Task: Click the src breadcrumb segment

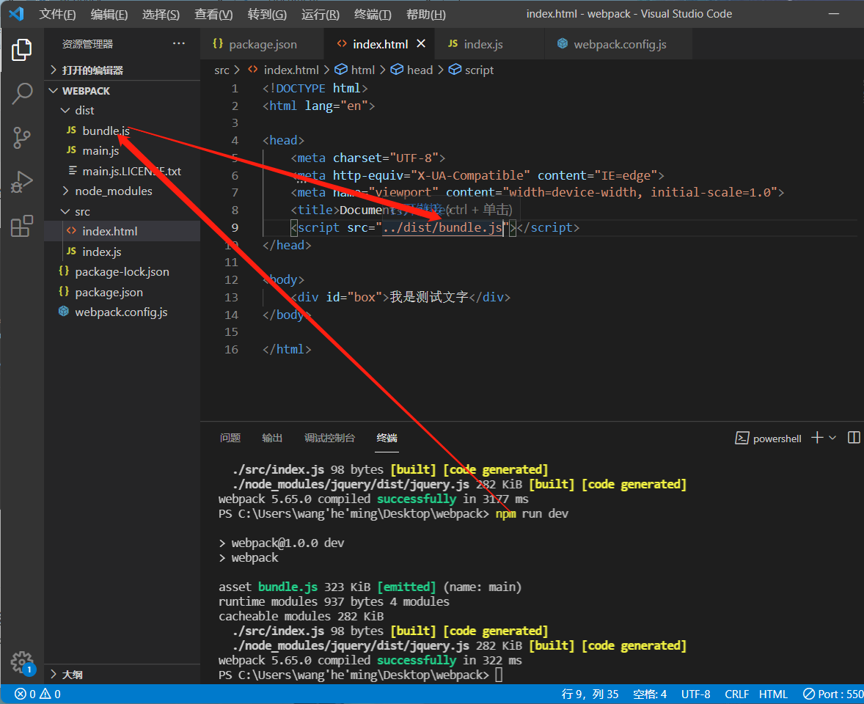Action: (222, 70)
